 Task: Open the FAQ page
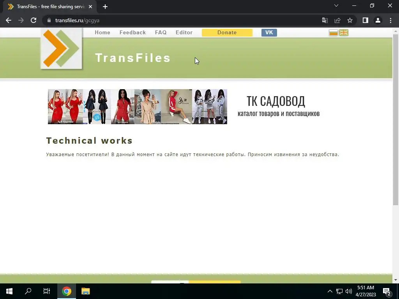click(161, 33)
